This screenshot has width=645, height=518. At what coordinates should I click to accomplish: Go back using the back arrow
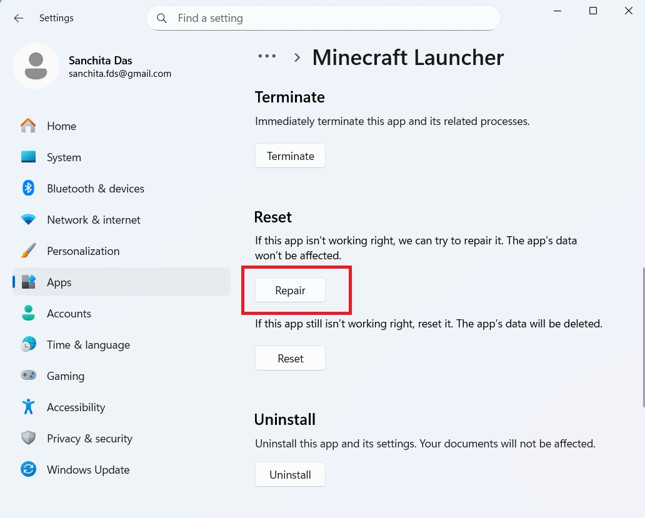[19, 18]
